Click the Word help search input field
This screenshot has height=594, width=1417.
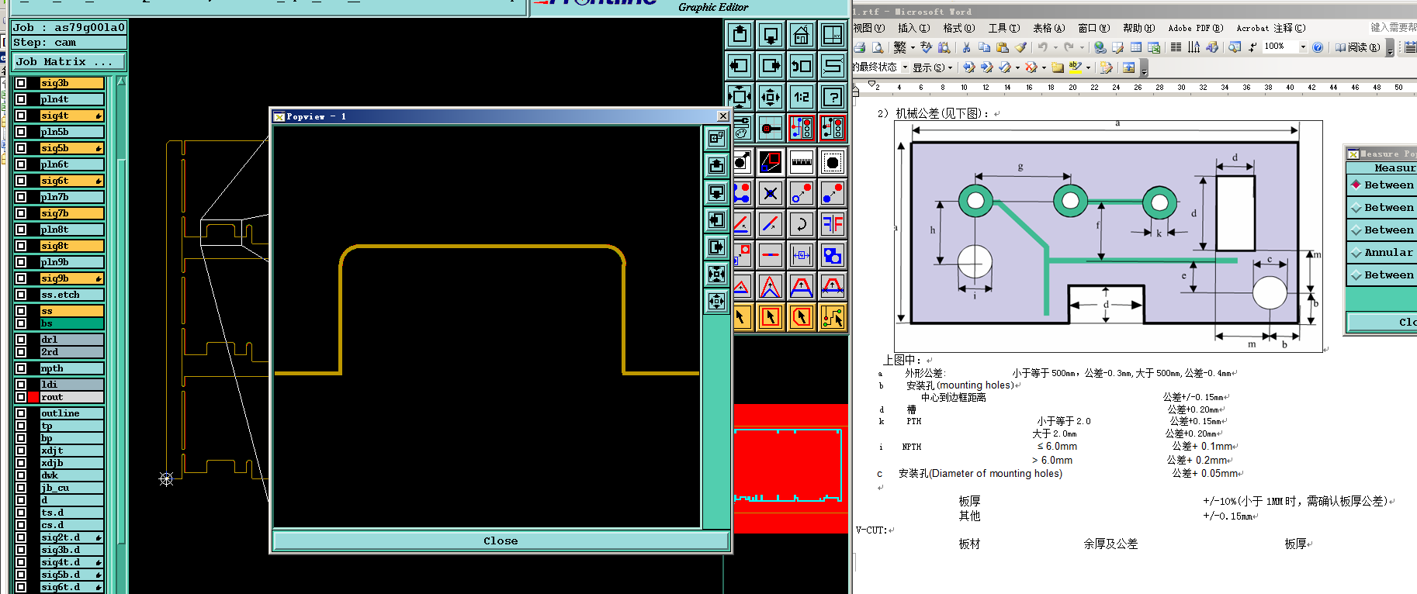tap(1393, 28)
